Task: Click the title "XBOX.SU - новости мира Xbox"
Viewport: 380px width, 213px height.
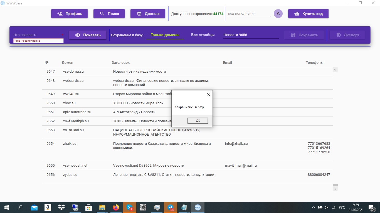Action: pos(138,103)
